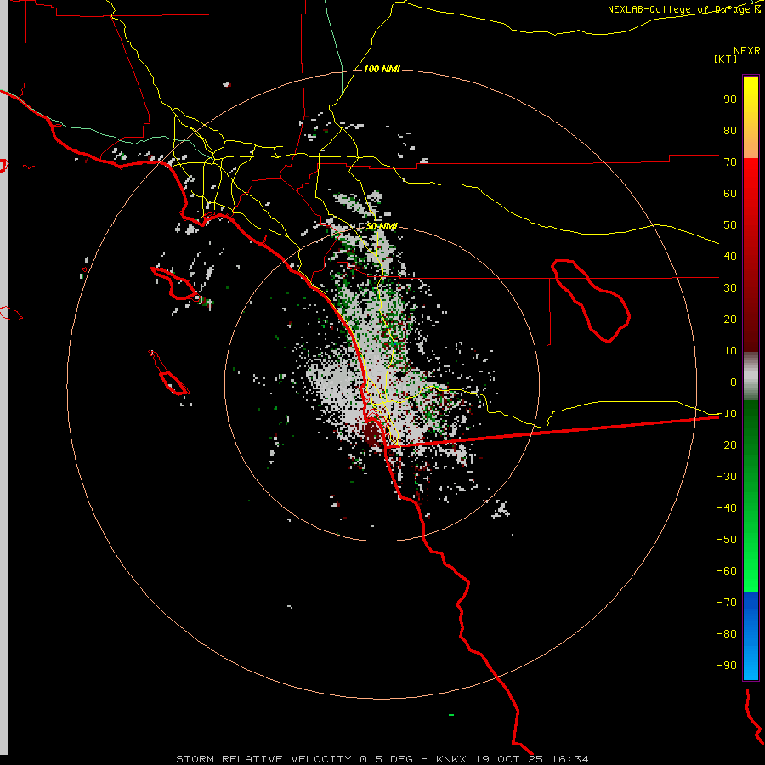This screenshot has height=765, width=765.
Task: Click the [KT] units label
Action: [725, 59]
